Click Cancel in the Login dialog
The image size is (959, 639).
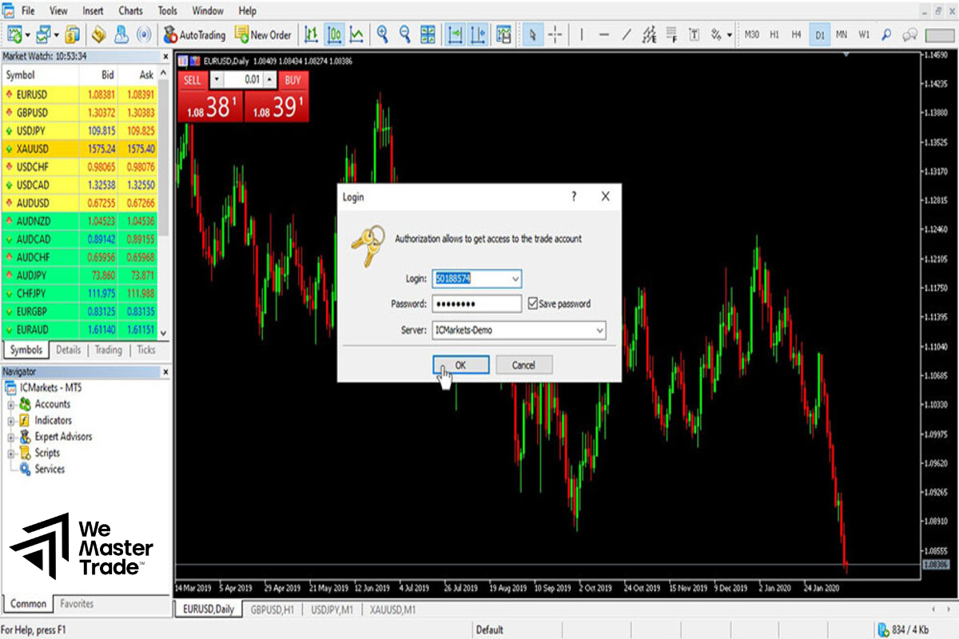(523, 365)
